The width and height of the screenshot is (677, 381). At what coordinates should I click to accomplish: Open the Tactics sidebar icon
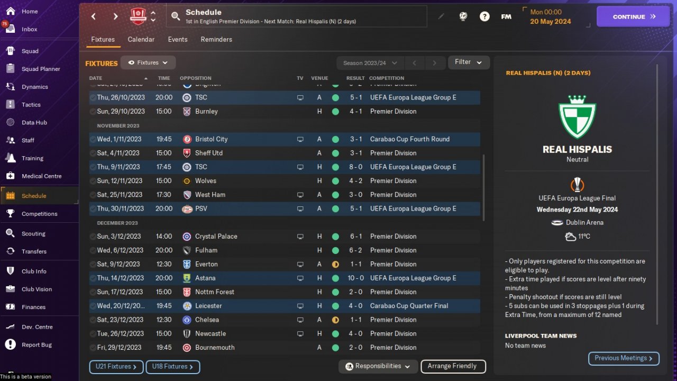click(10, 105)
